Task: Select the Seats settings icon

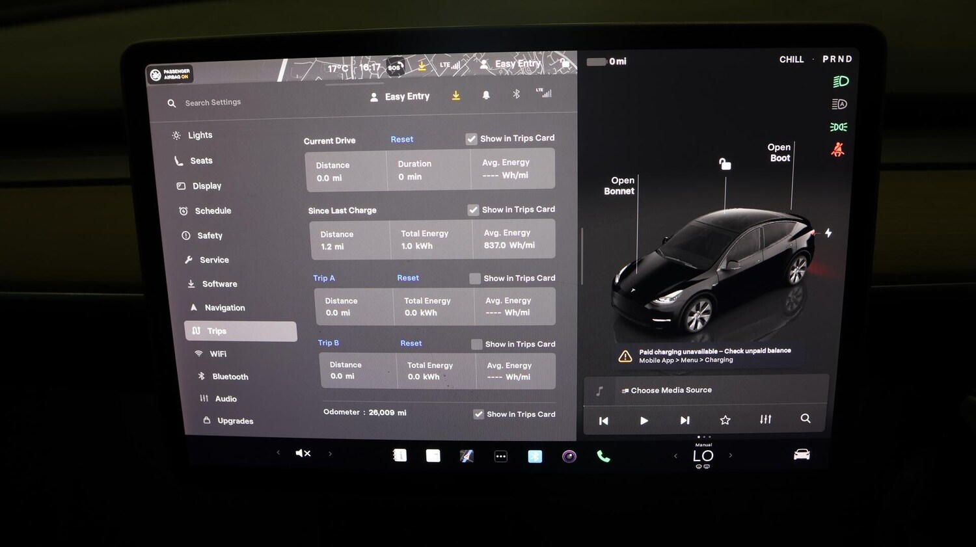Action: coord(178,160)
